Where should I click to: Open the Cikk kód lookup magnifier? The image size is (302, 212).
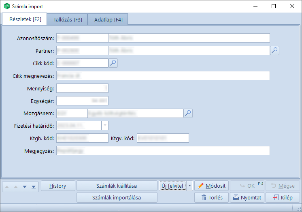[x=113, y=63]
